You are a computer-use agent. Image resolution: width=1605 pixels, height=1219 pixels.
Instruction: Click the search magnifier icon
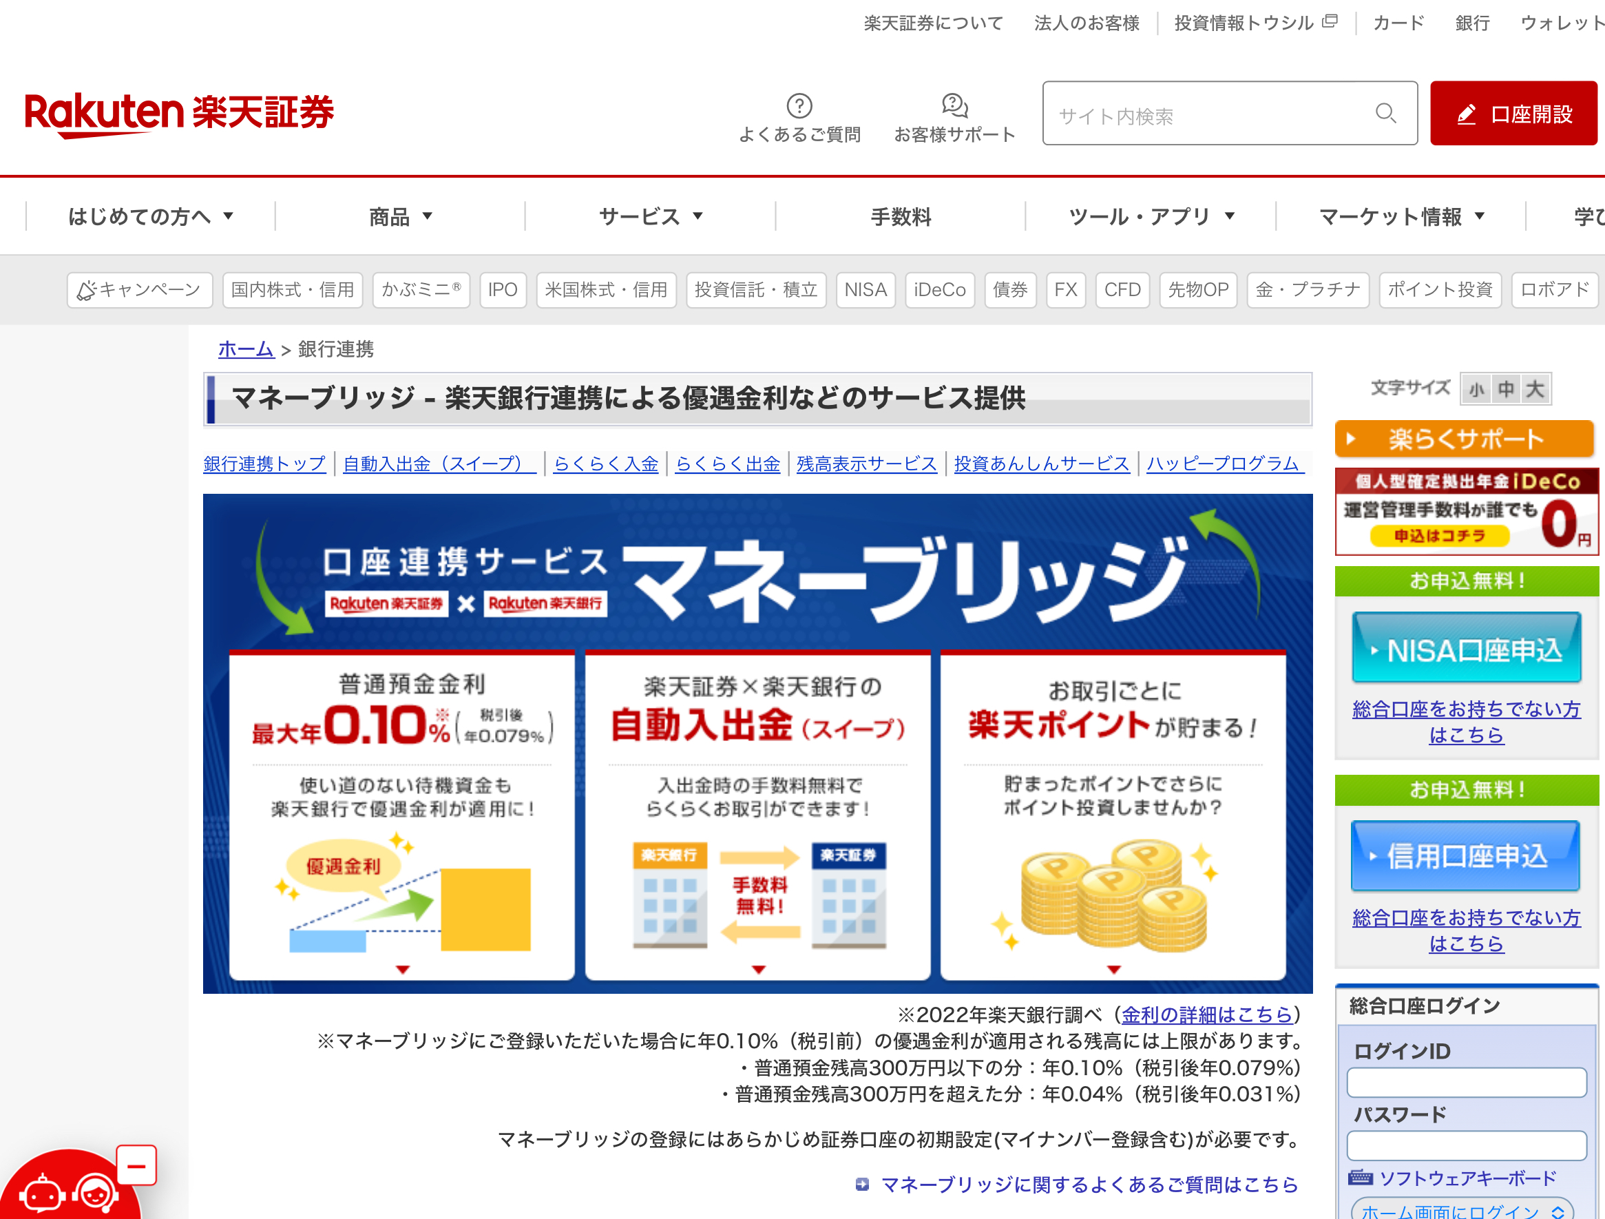pyautogui.click(x=1385, y=113)
